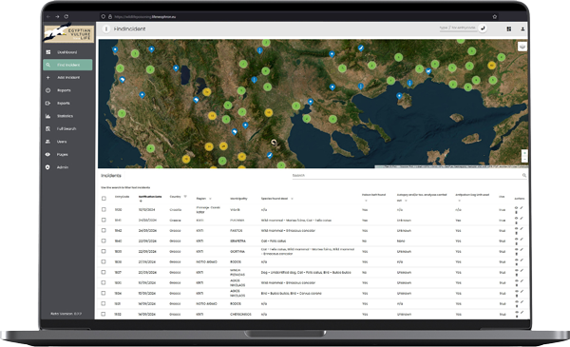Delete the IERAPETRA incident with the trash icon

[516, 243]
